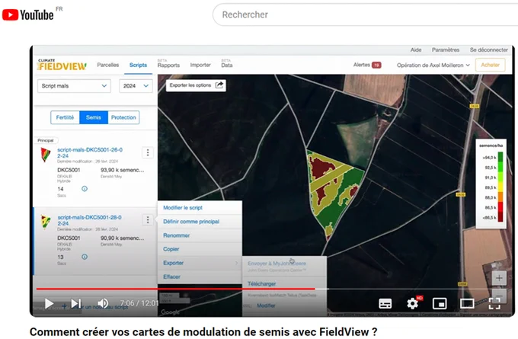This screenshot has width=518, height=339.
Task: Click the 93,90 k semenc... density value
Action: [122, 170]
